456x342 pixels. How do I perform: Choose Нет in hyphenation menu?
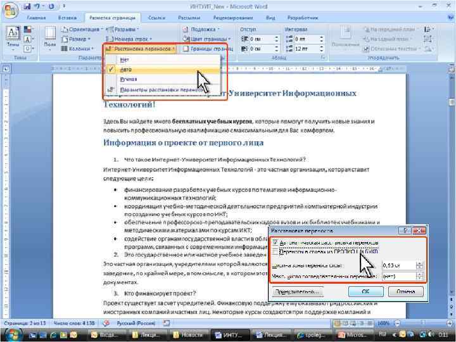coord(163,60)
